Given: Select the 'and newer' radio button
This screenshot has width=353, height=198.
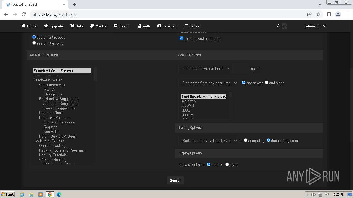Looking at the screenshot, I should pos(244,82).
